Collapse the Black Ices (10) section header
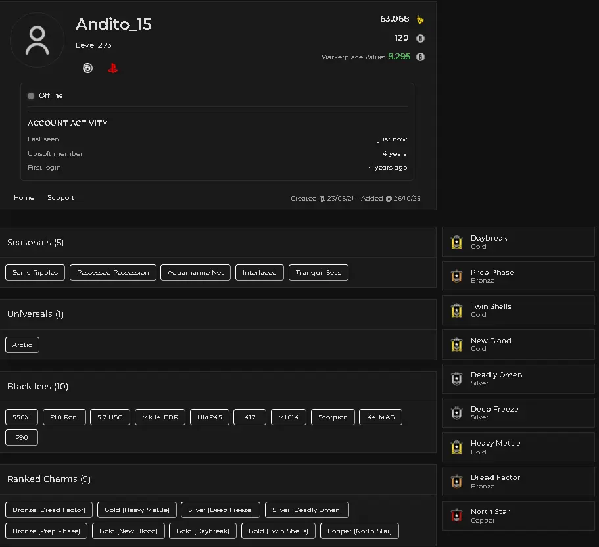The width and height of the screenshot is (599, 547). click(x=37, y=387)
